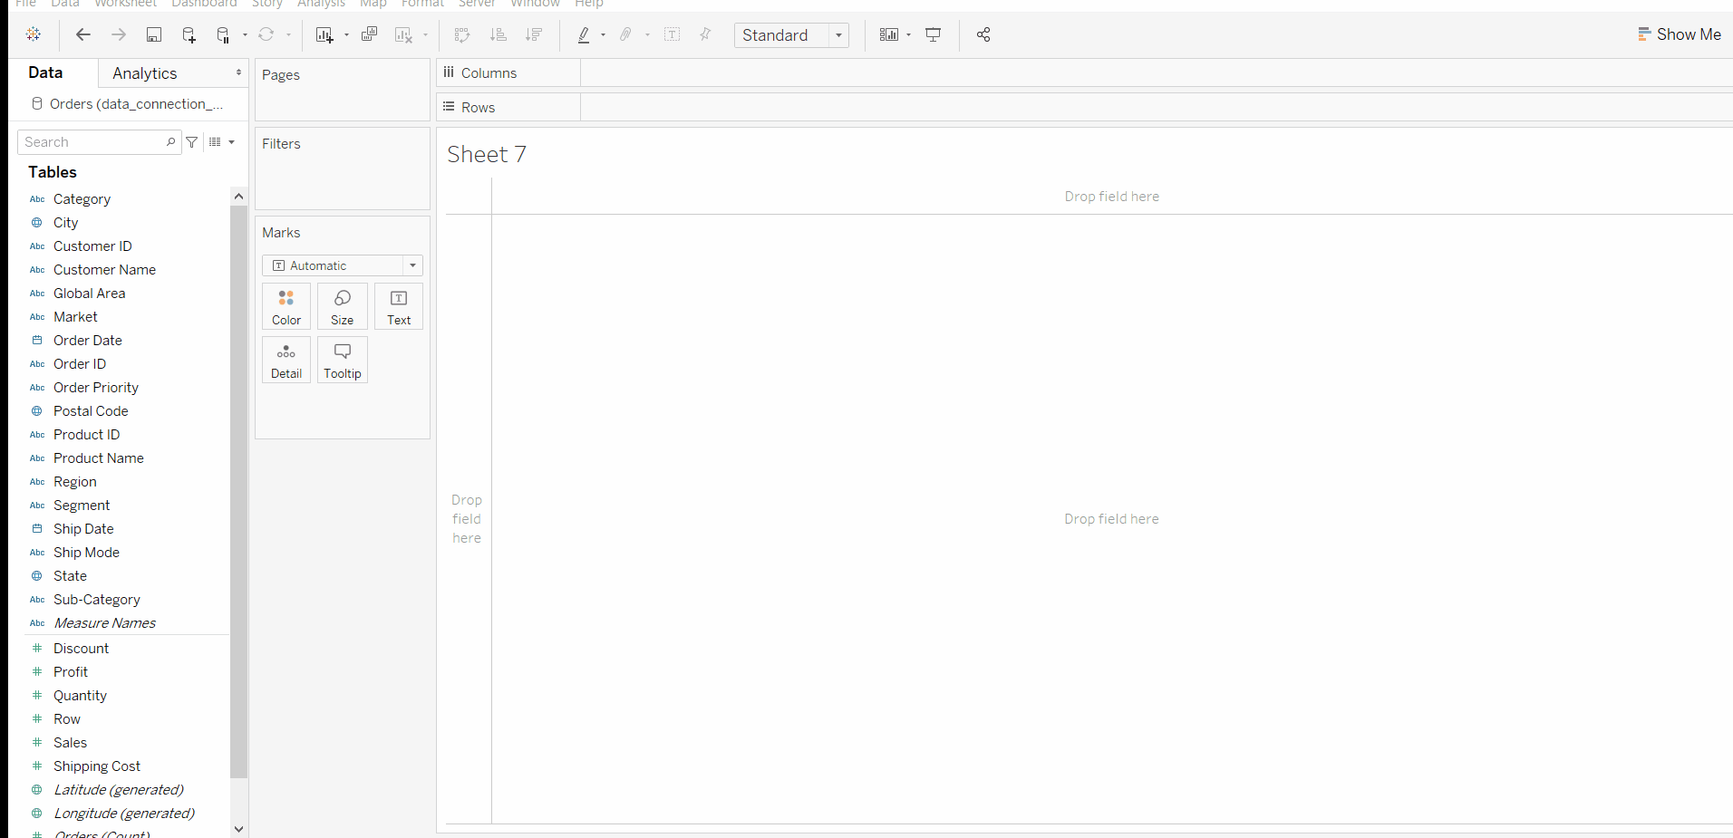Switch to the Analytics tab
This screenshot has width=1733, height=838.
pos(145,73)
